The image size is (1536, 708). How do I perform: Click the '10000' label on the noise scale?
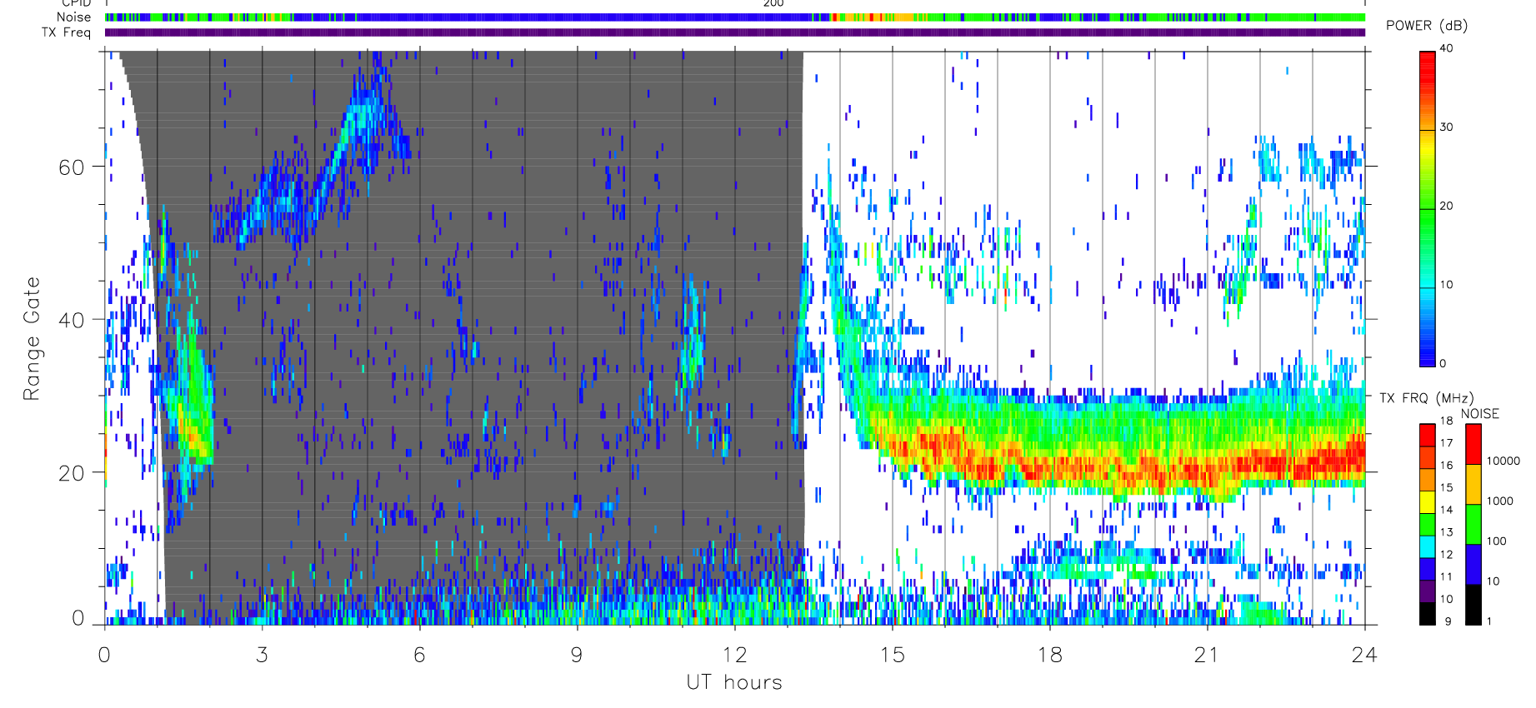1503,461
